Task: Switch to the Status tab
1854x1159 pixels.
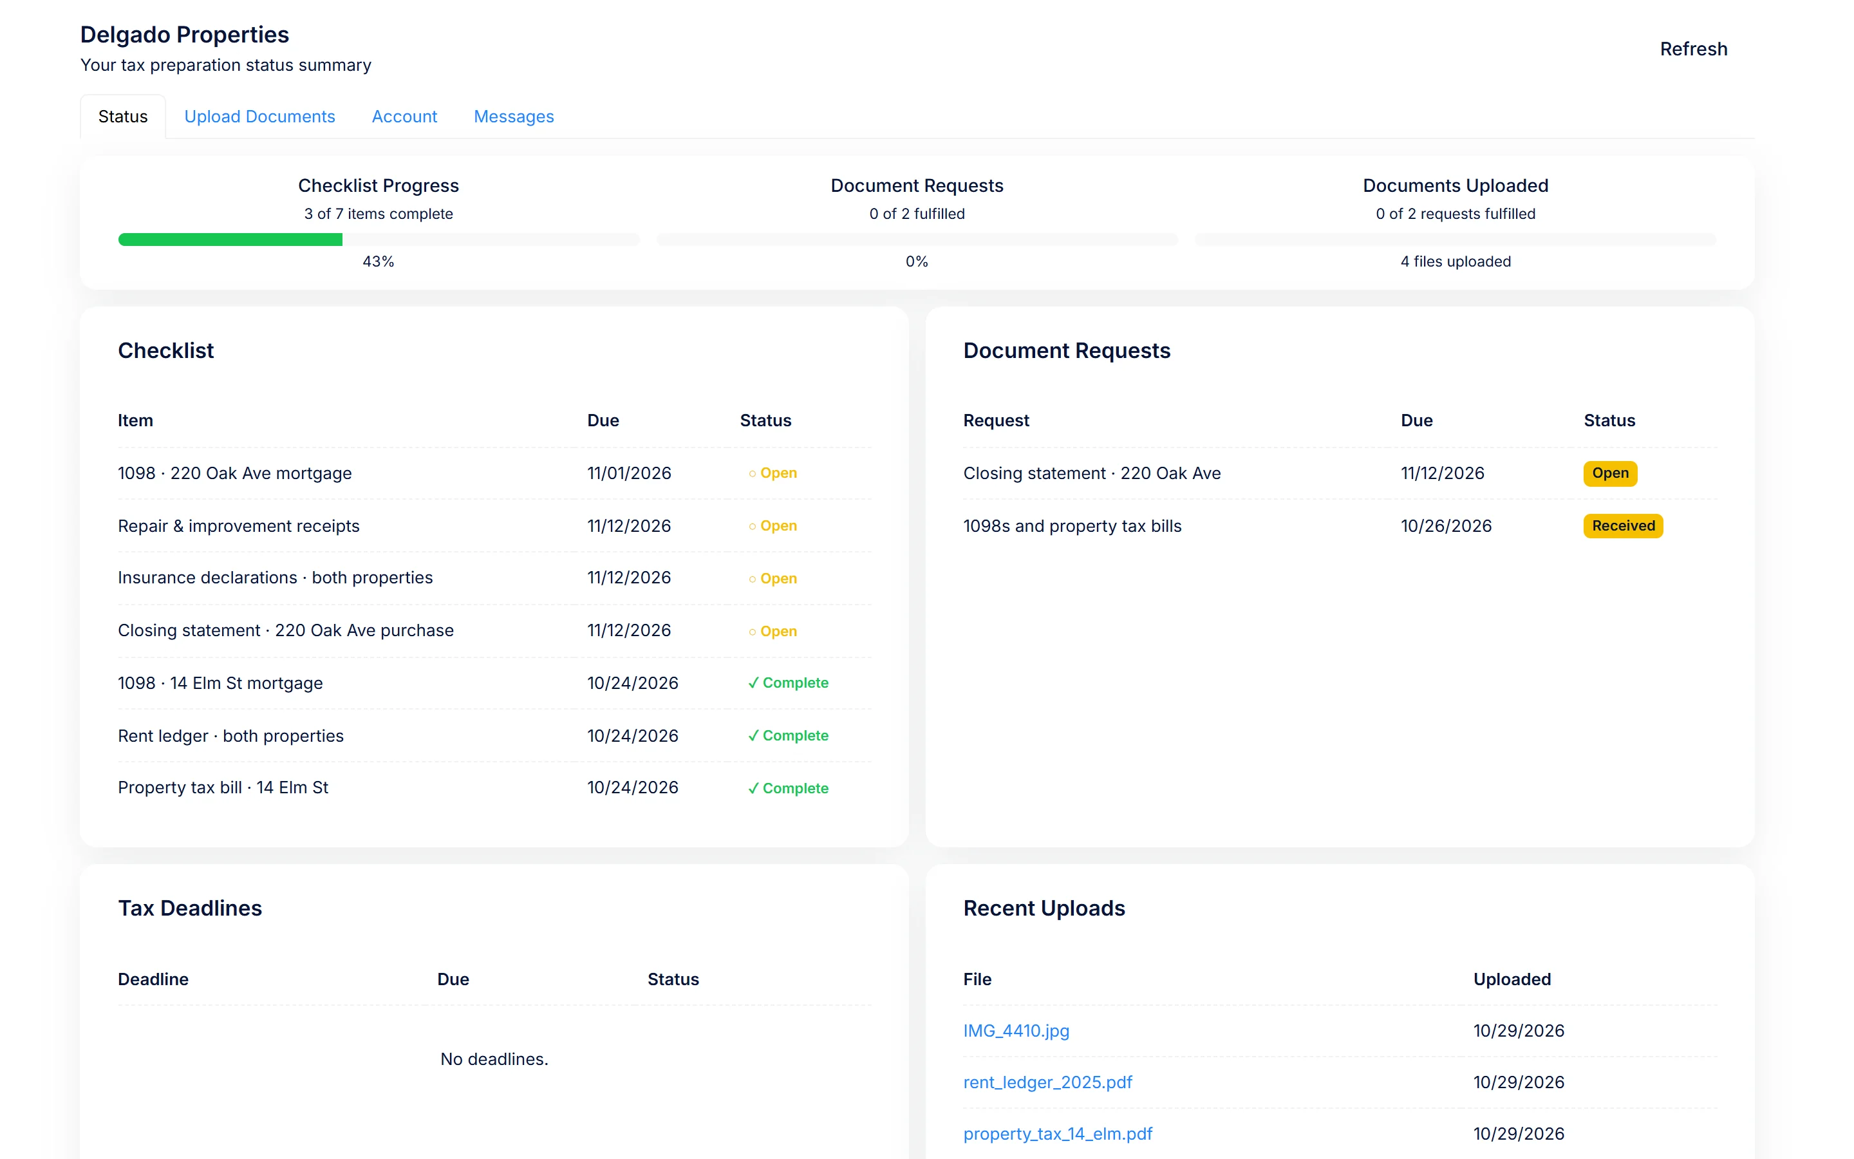Action: click(122, 117)
